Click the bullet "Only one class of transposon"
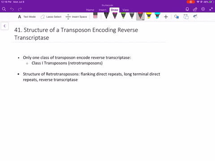215x161 pixels. pos(77,58)
